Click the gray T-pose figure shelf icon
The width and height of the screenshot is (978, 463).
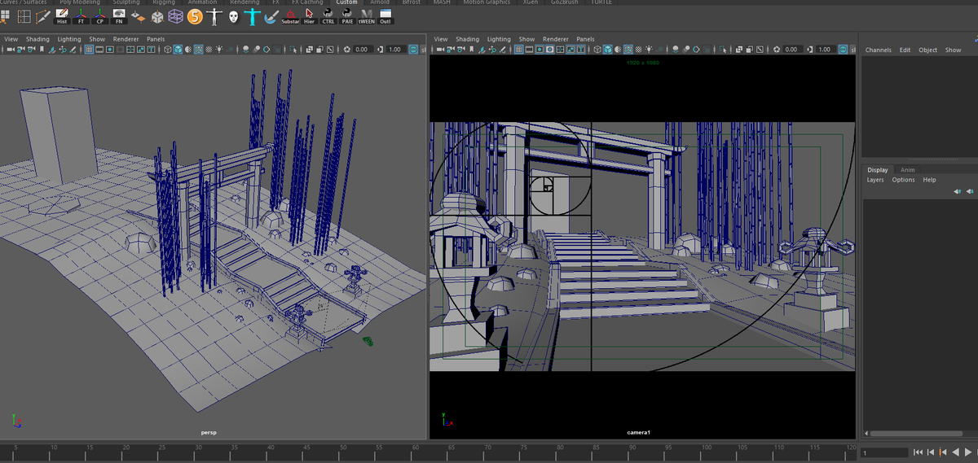pos(214,16)
